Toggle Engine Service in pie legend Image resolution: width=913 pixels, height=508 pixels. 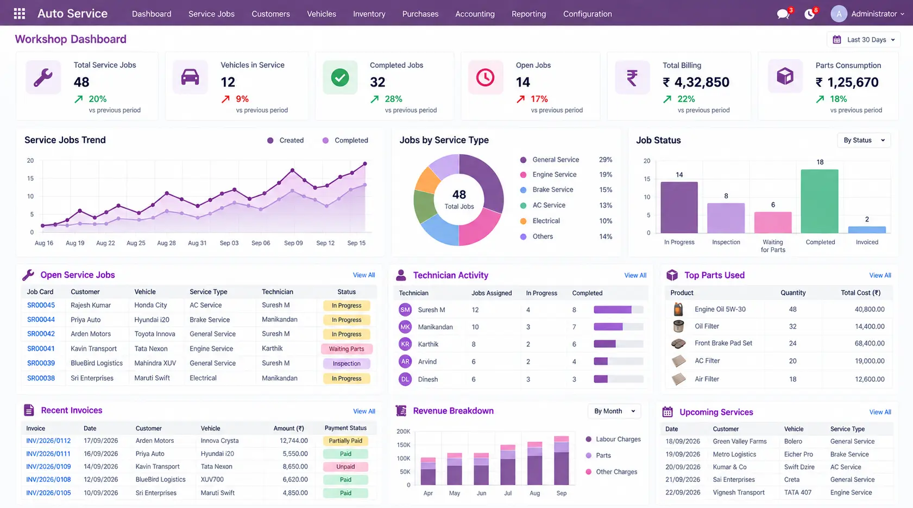[x=548, y=175]
